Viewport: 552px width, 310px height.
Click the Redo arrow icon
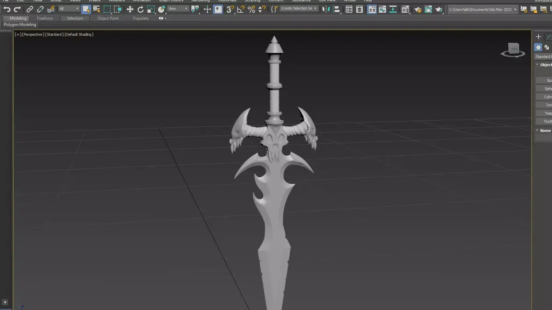(x=17, y=9)
